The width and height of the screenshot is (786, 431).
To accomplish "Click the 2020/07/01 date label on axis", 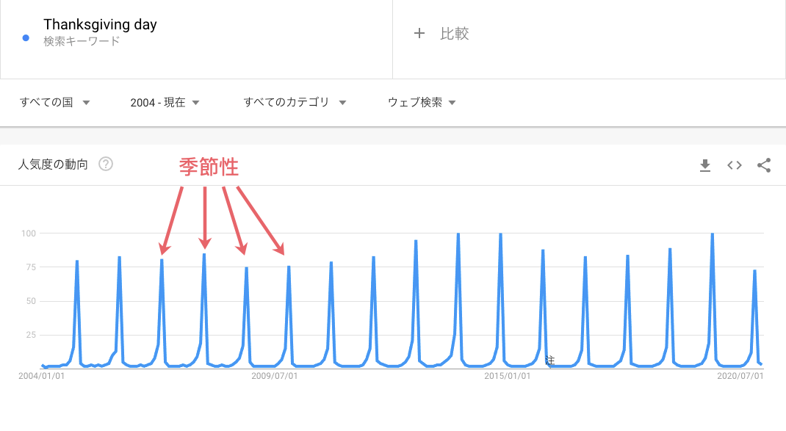I will (x=740, y=376).
